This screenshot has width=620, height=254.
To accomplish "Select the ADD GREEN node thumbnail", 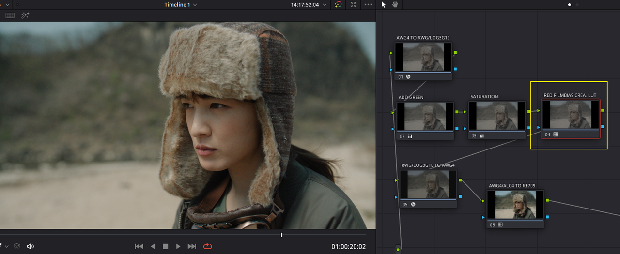I will 425,117.
